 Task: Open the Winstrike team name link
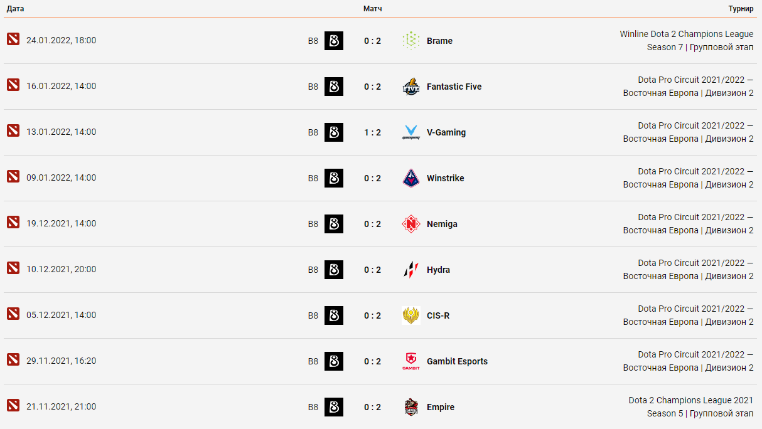click(x=446, y=178)
